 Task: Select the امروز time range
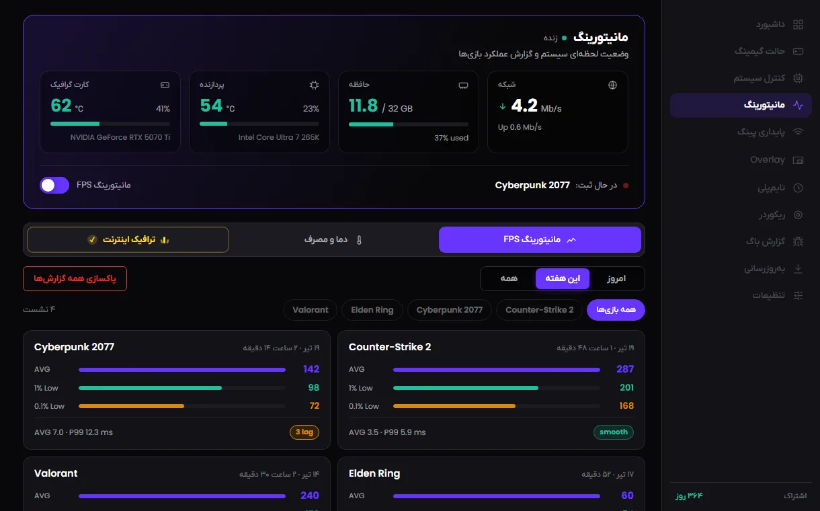pos(616,278)
